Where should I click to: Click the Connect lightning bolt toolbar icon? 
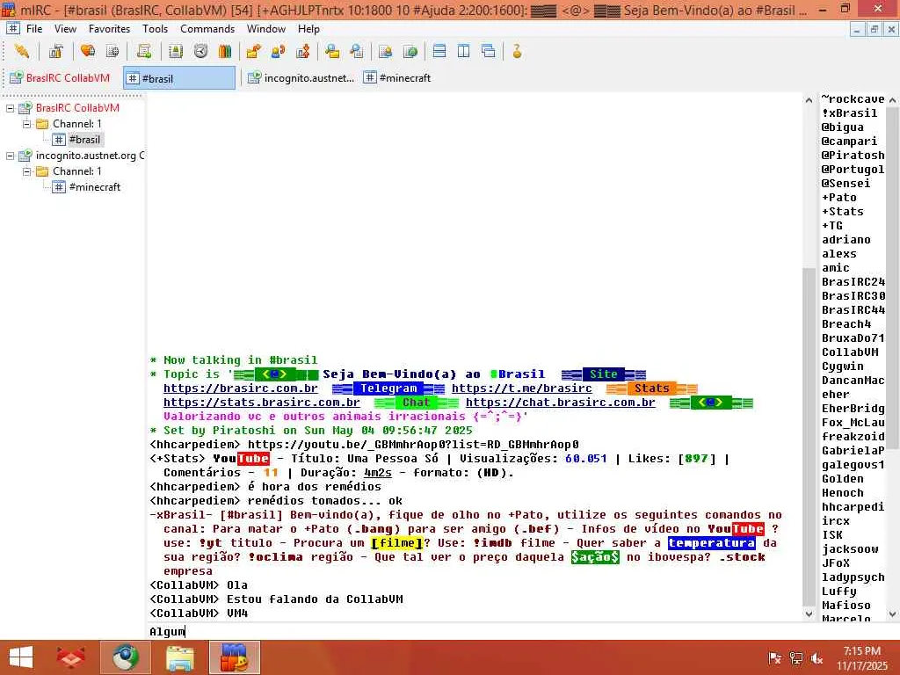point(22,52)
